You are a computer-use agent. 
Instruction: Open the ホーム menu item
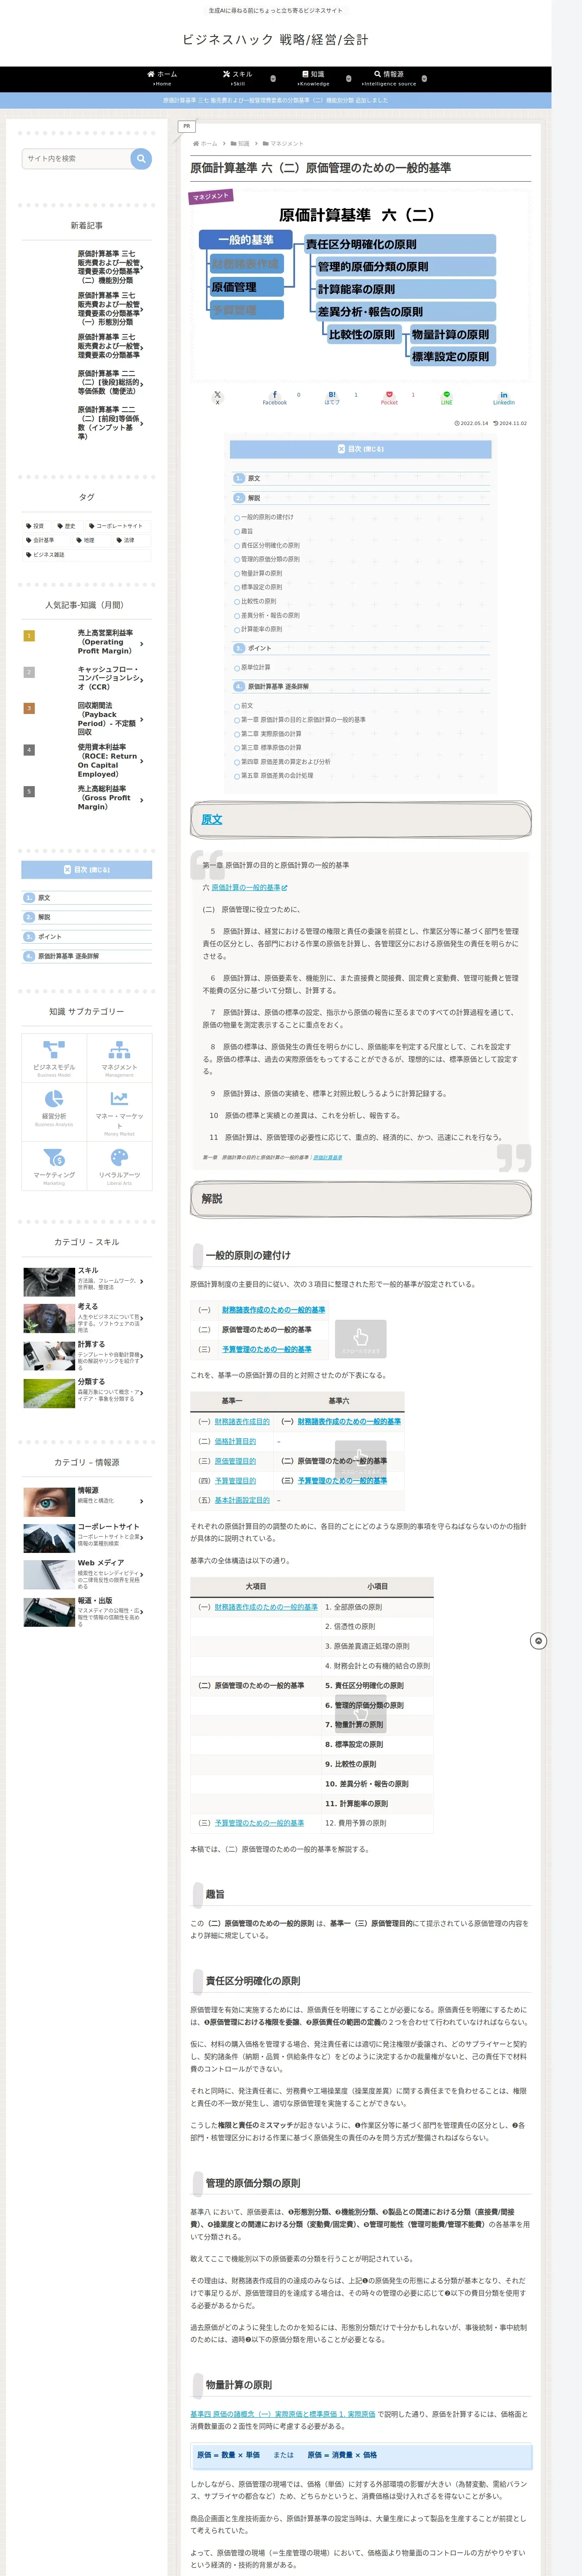pos(161,78)
